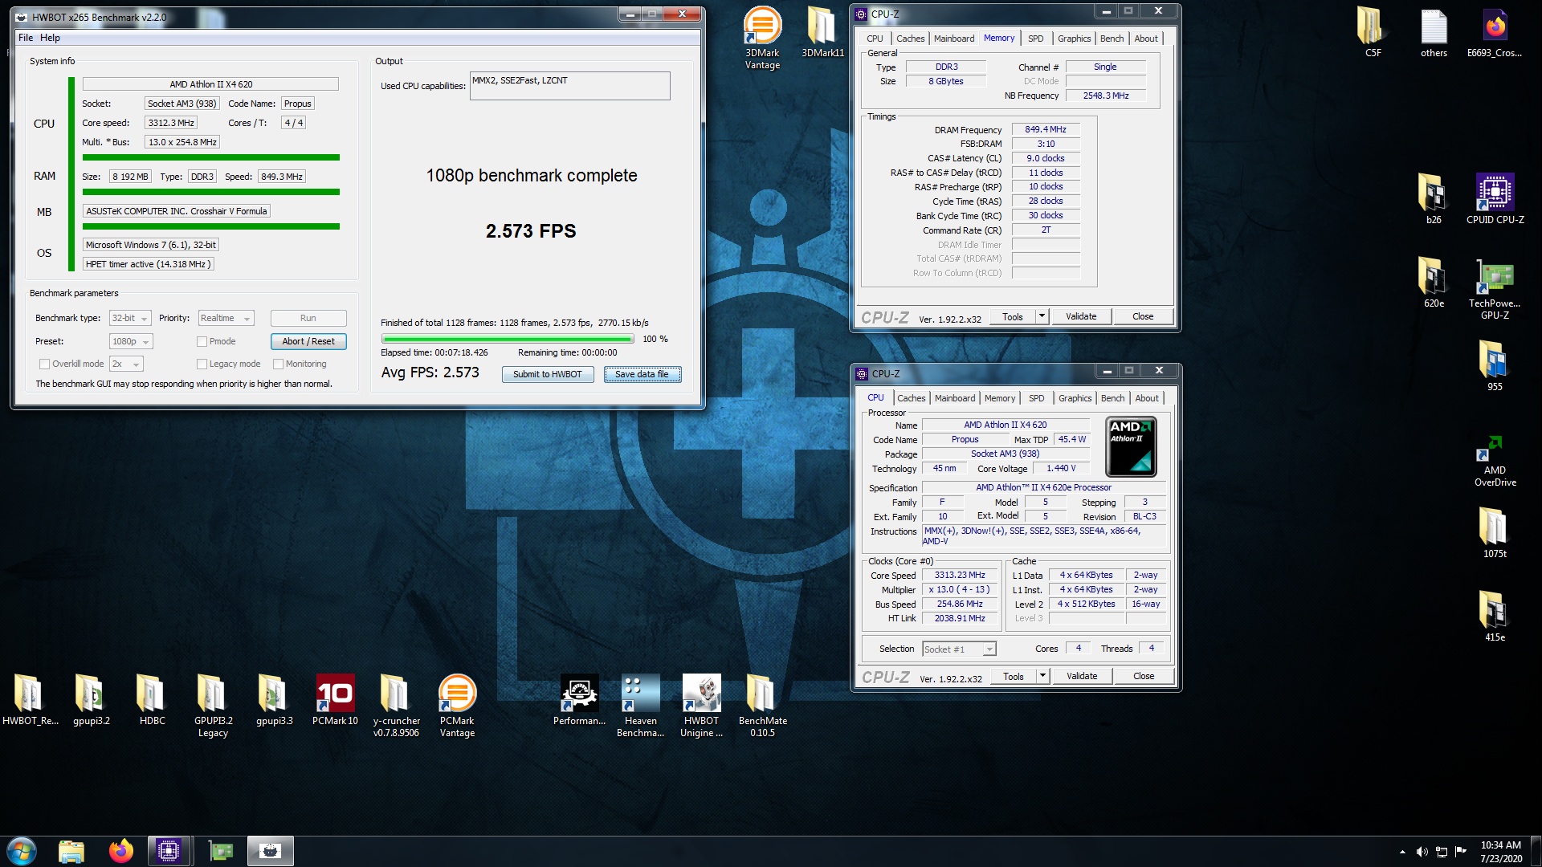Click Submit to HWBOT button
Viewport: 1542px width, 867px height.
(548, 375)
